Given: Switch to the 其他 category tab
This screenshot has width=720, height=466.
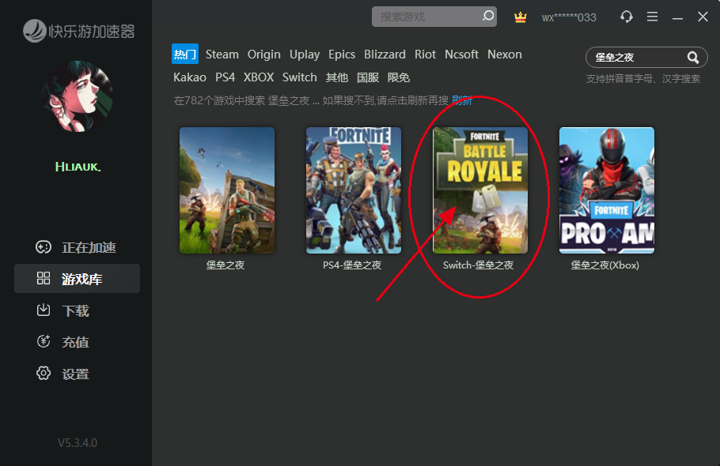Looking at the screenshot, I should coord(336,77).
